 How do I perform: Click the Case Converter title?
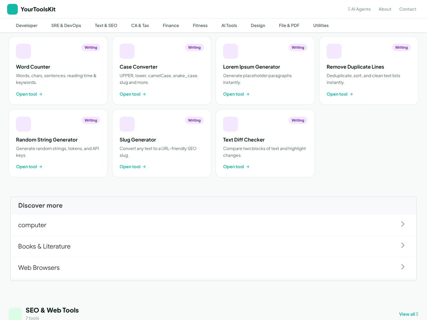point(138,67)
